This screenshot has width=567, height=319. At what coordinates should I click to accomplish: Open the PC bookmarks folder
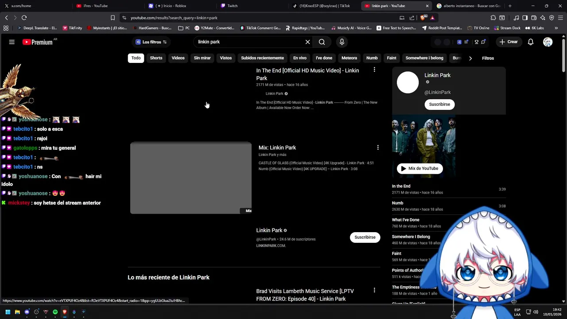184,28
